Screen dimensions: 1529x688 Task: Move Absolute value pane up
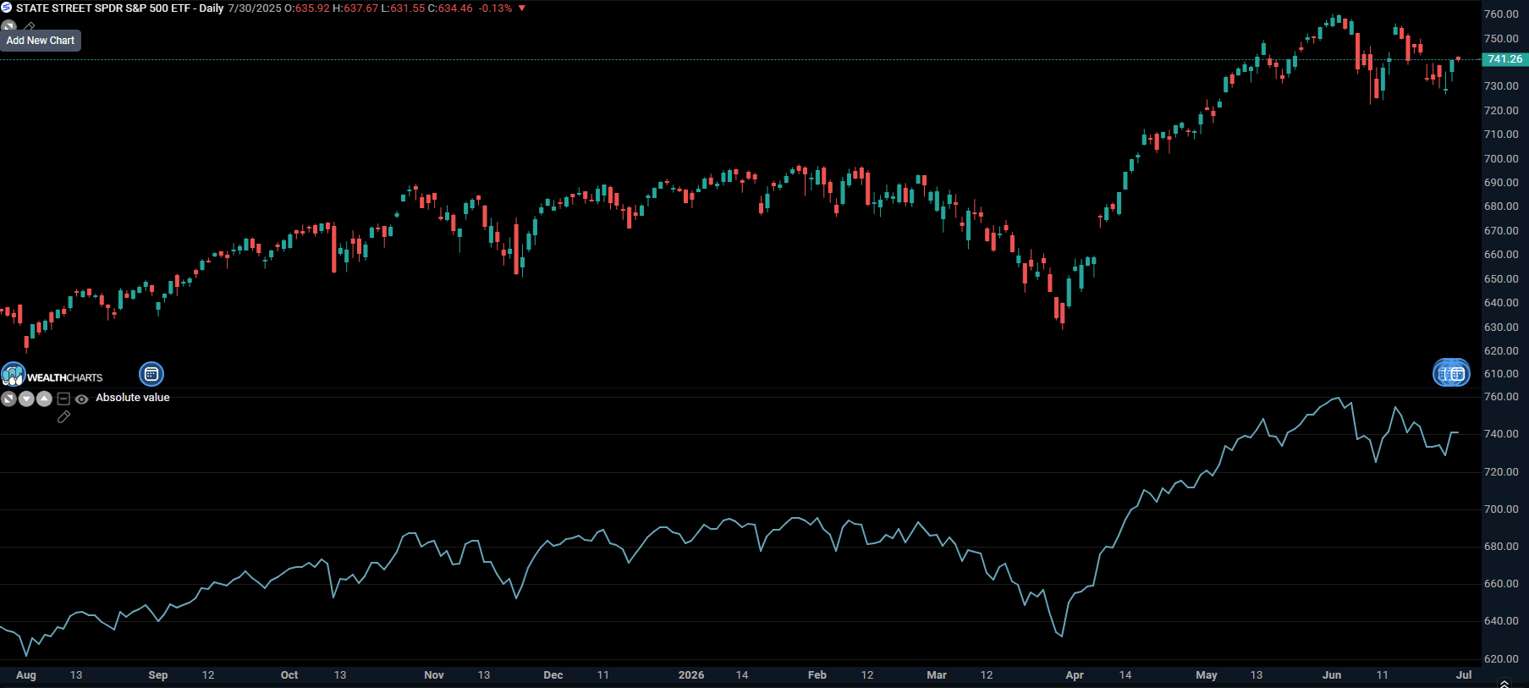click(x=44, y=399)
